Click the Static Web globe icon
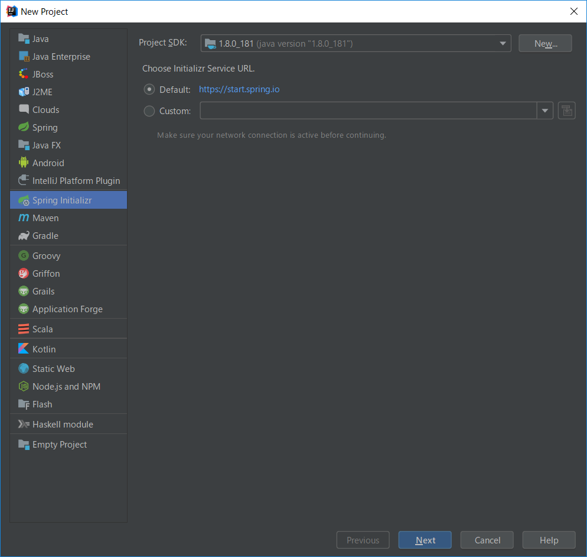Image resolution: width=587 pixels, height=557 pixels. tap(24, 368)
